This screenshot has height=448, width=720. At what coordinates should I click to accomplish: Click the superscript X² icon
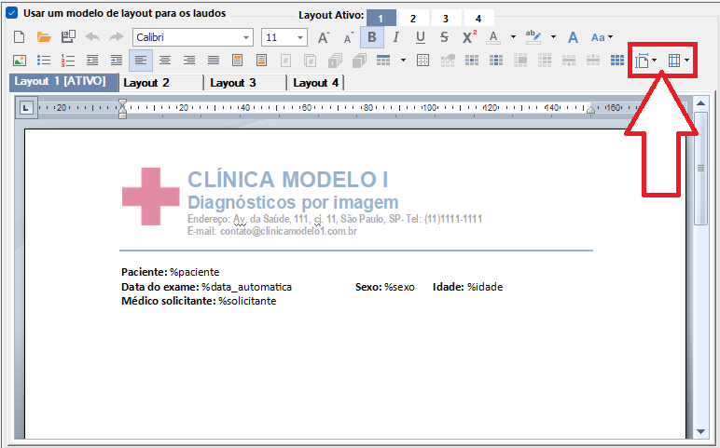469,37
